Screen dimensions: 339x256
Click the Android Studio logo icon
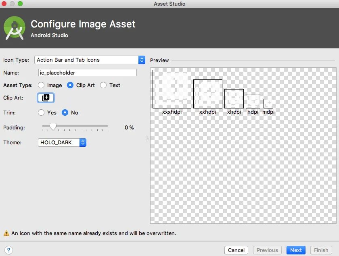point(15,28)
